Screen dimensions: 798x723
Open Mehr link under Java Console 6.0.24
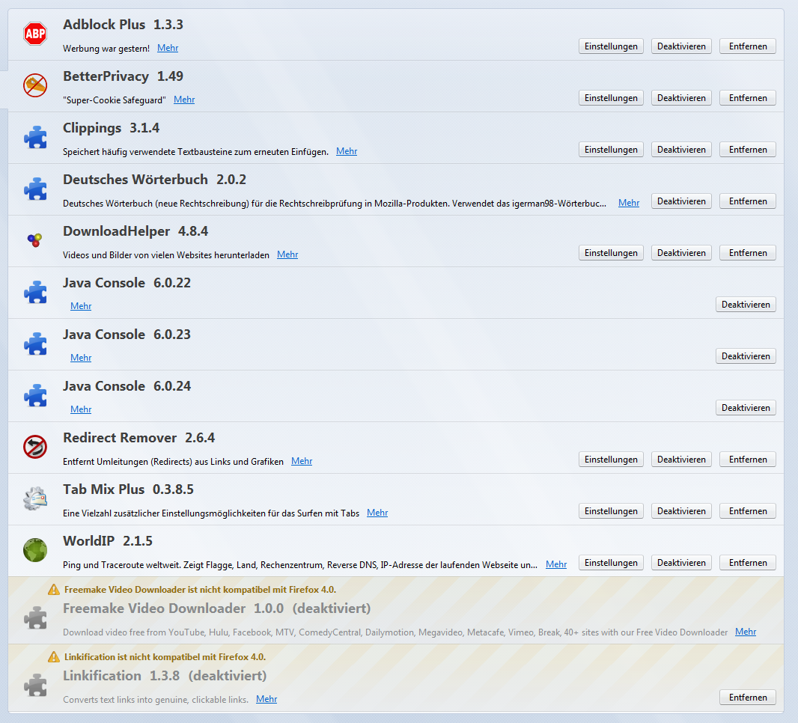[81, 409]
